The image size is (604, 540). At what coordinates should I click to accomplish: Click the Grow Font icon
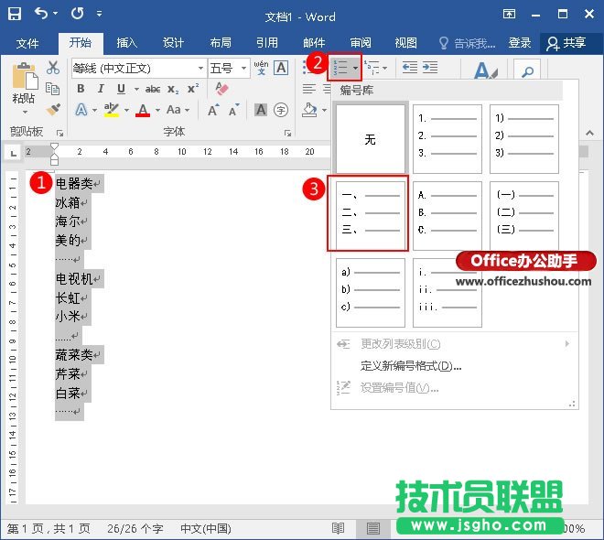pos(213,110)
